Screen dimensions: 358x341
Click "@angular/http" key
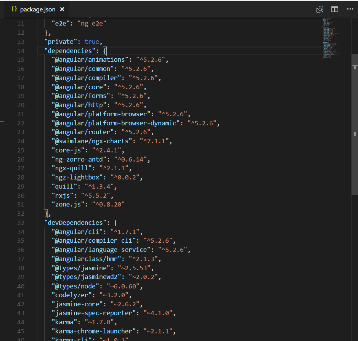pyautogui.click(x=79, y=105)
